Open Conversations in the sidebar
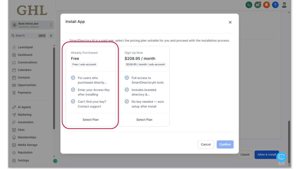The height and width of the screenshot is (169, 300). pos(27,62)
